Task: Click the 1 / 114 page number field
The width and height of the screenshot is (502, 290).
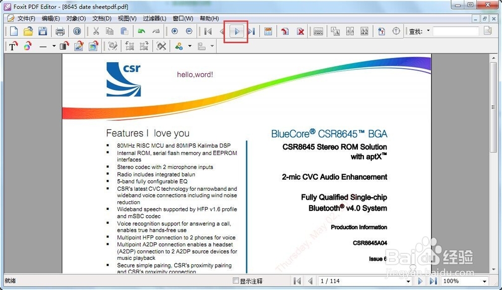Action: click(x=362, y=281)
